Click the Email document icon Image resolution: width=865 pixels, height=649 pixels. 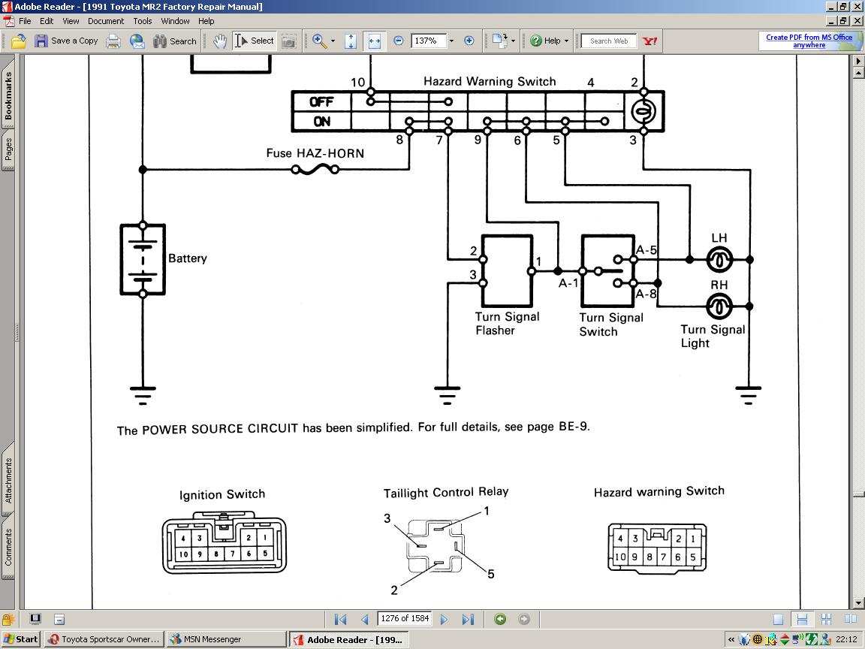(x=137, y=41)
